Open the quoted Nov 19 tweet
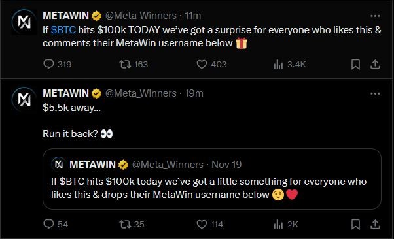The image size is (394, 239). coord(212,179)
